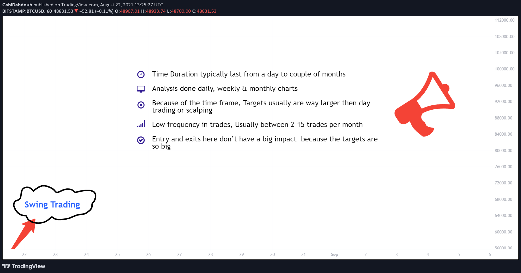
Task: Click the red megaphone icon
Action: 425,104
